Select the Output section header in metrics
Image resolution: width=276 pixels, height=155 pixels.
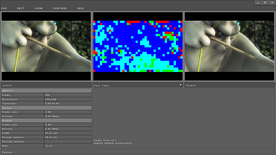(x=46, y=120)
